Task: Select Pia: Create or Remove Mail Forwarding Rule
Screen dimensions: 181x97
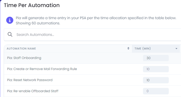Action: (42, 69)
